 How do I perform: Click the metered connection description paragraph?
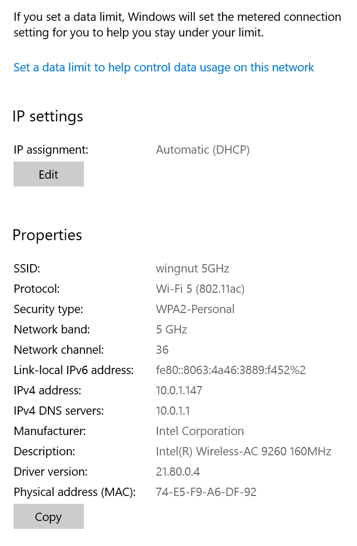pyautogui.click(x=177, y=24)
